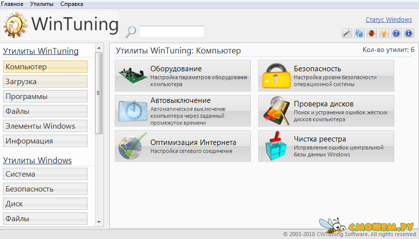Open the Утилиты menu
This screenshot has width=419, height=239.
(x=42, y=4)
